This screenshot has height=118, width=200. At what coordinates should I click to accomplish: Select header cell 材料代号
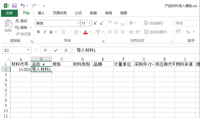(21, 64)
